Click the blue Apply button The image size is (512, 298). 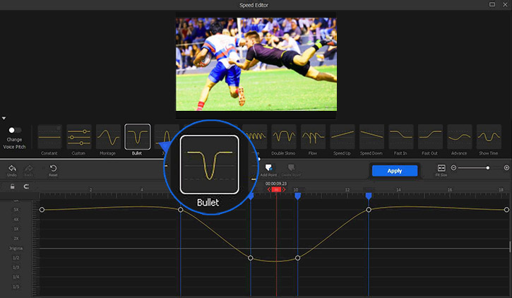[x=395, y=171]
